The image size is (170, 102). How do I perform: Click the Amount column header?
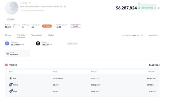click(x=93, y=72)
